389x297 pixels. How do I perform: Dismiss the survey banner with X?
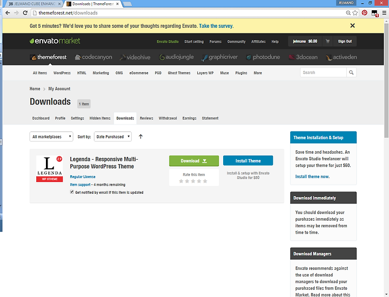(352, 25)
